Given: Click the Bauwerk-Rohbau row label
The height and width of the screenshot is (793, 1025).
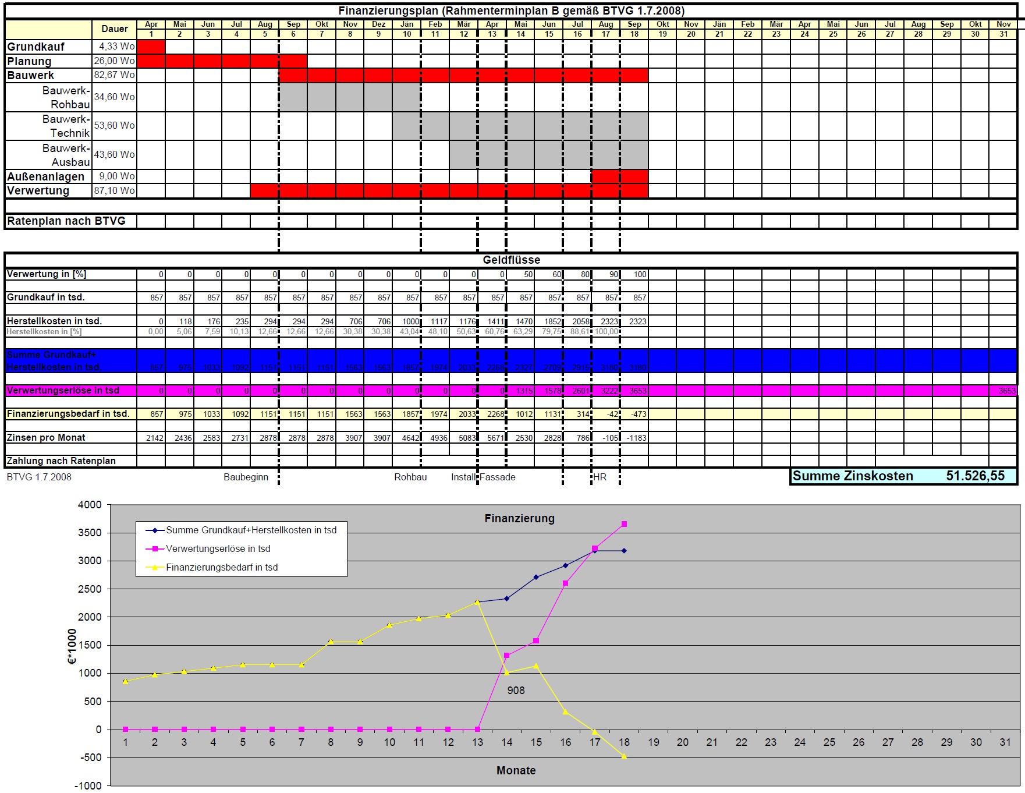Looking at the screenshot, I should [66, 97].
